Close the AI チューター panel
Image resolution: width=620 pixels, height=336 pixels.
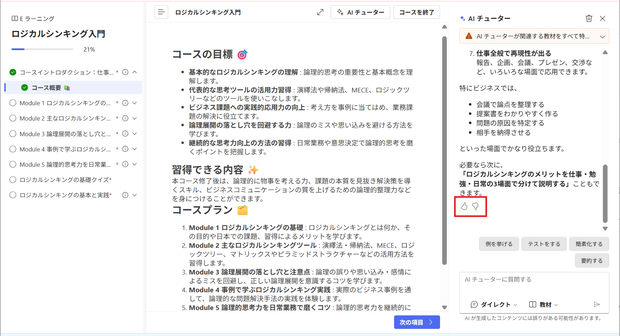(x=603, y=18)
